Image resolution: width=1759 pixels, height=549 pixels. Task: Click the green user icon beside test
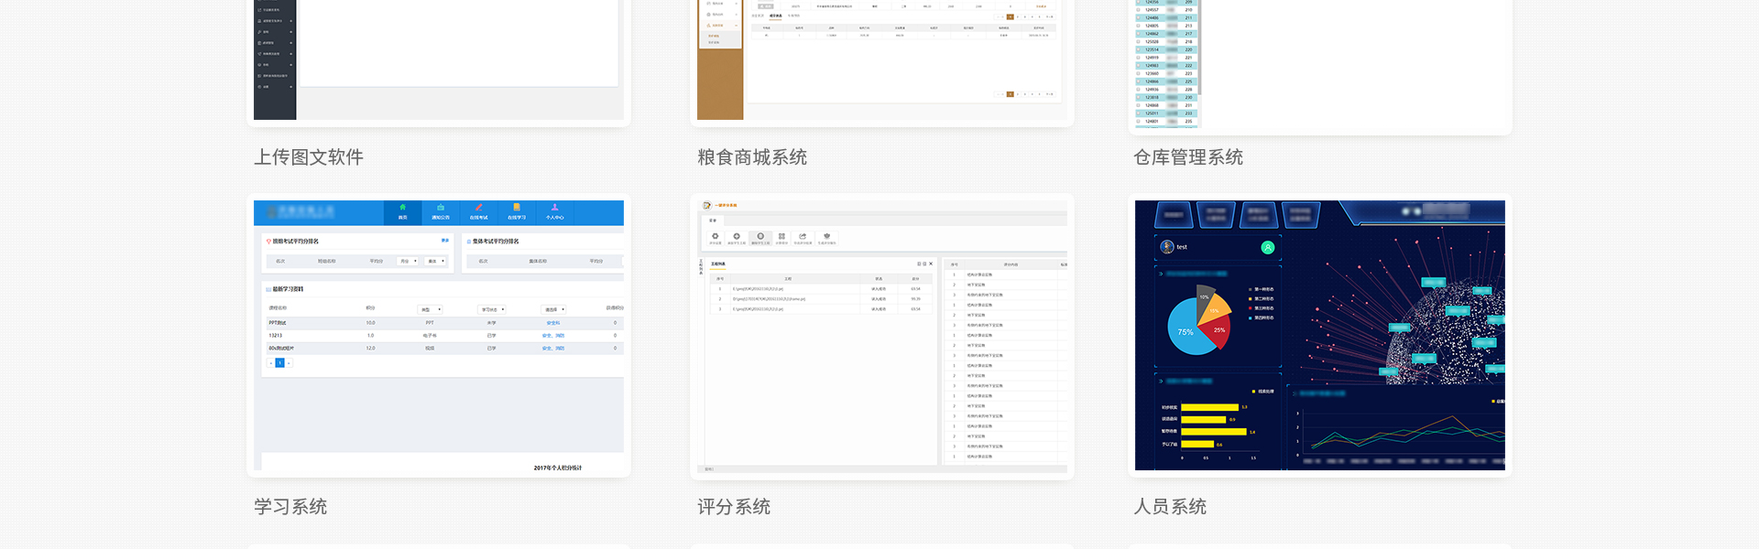[x=1268, y=247]
